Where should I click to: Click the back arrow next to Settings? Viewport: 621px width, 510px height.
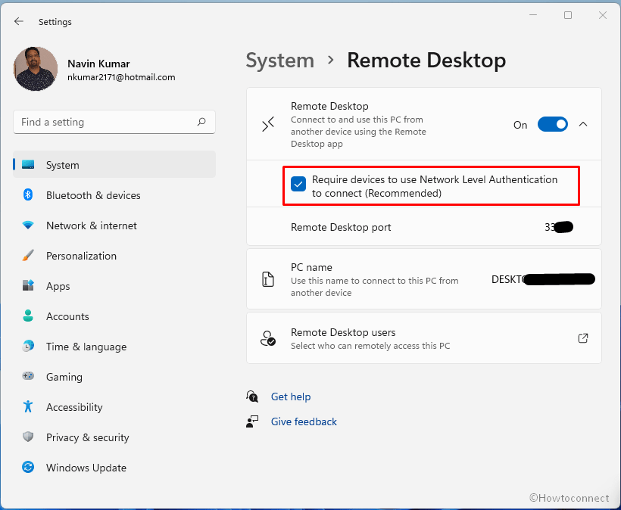click(19, 21)
